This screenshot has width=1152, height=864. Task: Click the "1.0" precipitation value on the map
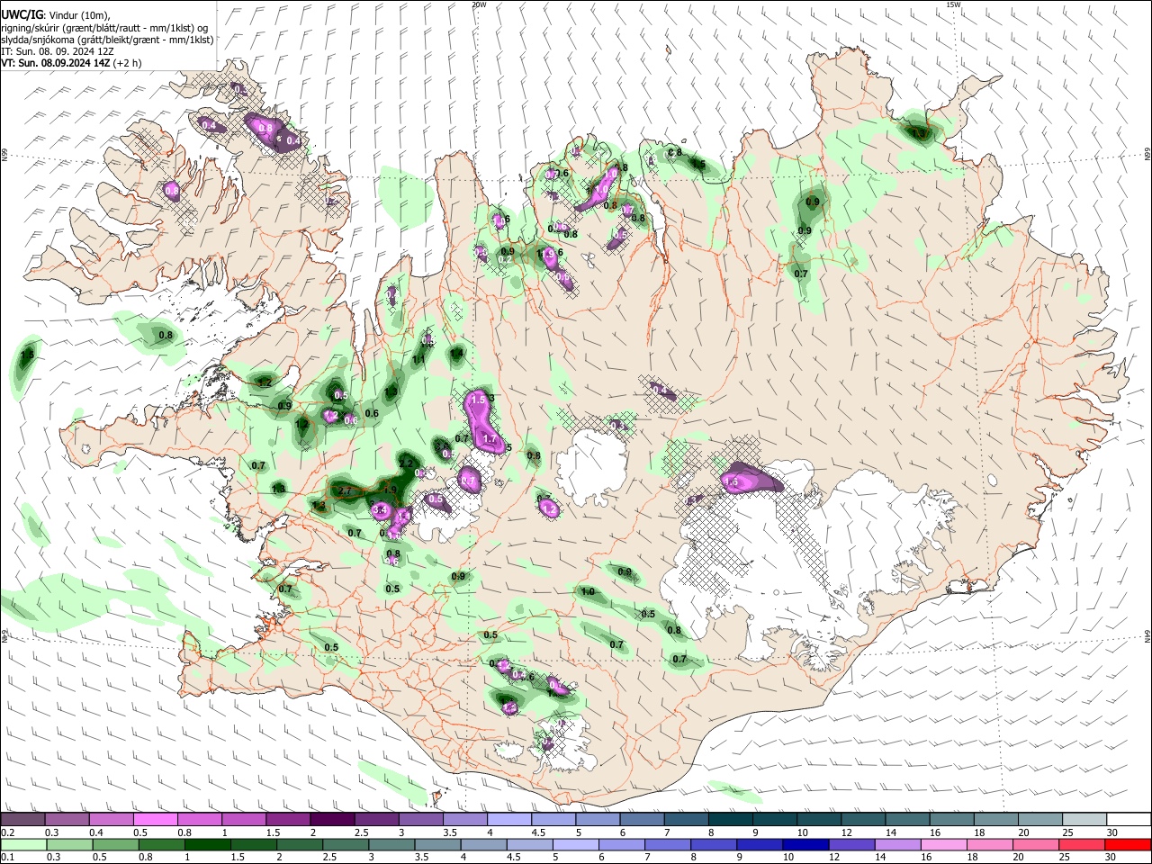tap(588, 592)
